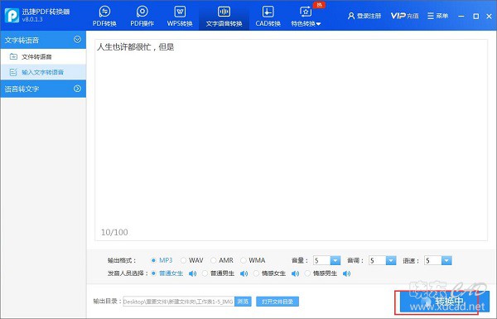Play the 情感男生 voice sample icon
497x319 pixels.
(x=346, y=273)
